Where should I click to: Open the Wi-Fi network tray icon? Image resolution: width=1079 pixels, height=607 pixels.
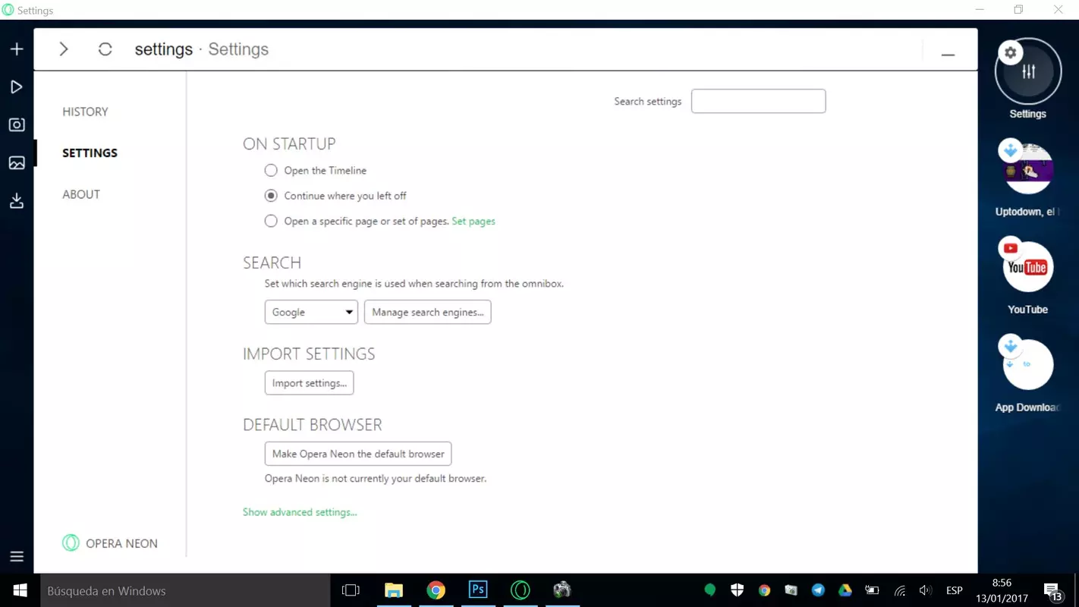(900, 590)
